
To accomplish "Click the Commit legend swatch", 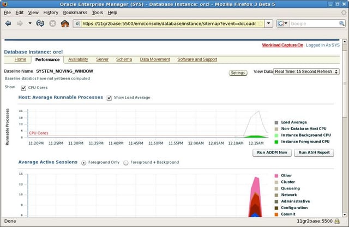I will [x=276, y=214].
